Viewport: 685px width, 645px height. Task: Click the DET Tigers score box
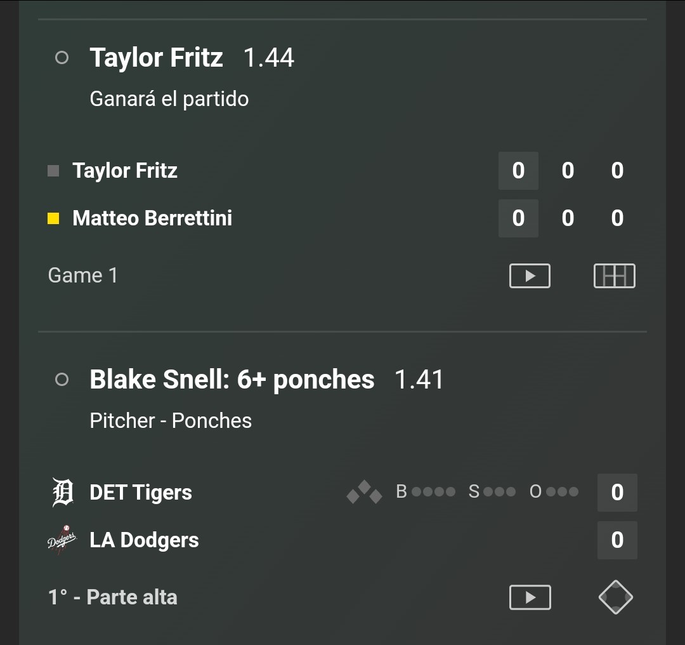pyautogui.click(x=617, y=493)
